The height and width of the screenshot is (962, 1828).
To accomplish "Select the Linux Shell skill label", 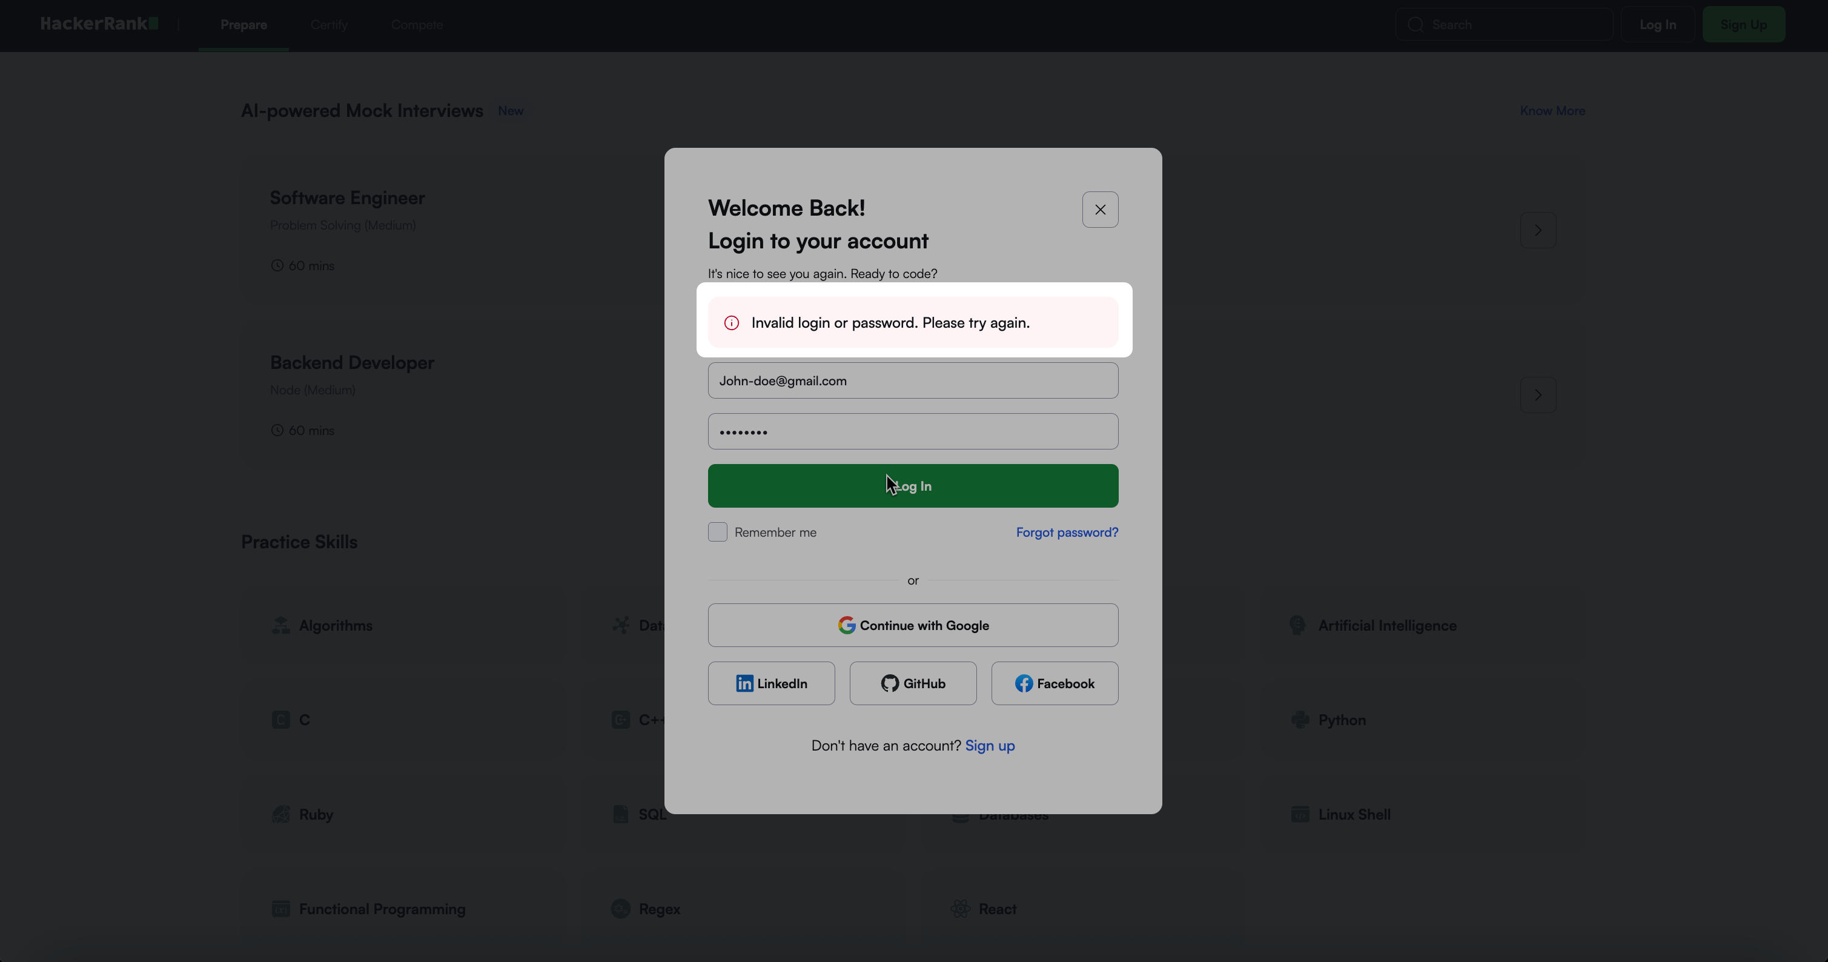I will [x=1354, y=814].
